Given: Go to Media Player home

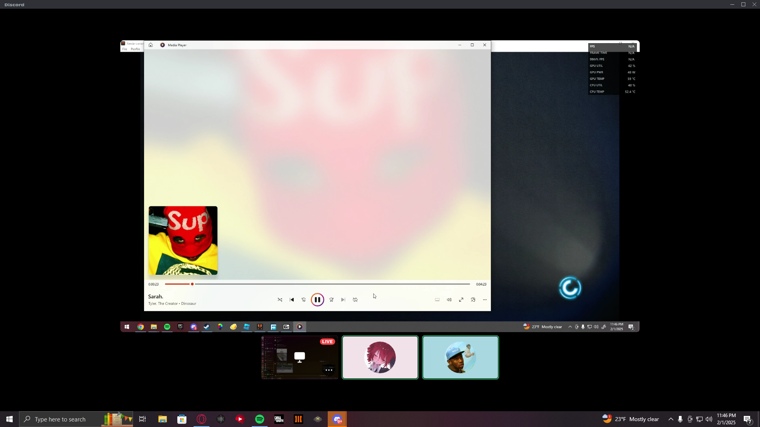Looking at the screenshot, I should click(150, 45).
